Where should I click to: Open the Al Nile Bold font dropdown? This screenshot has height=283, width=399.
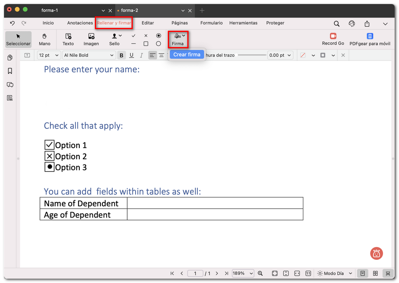(89, 55)
